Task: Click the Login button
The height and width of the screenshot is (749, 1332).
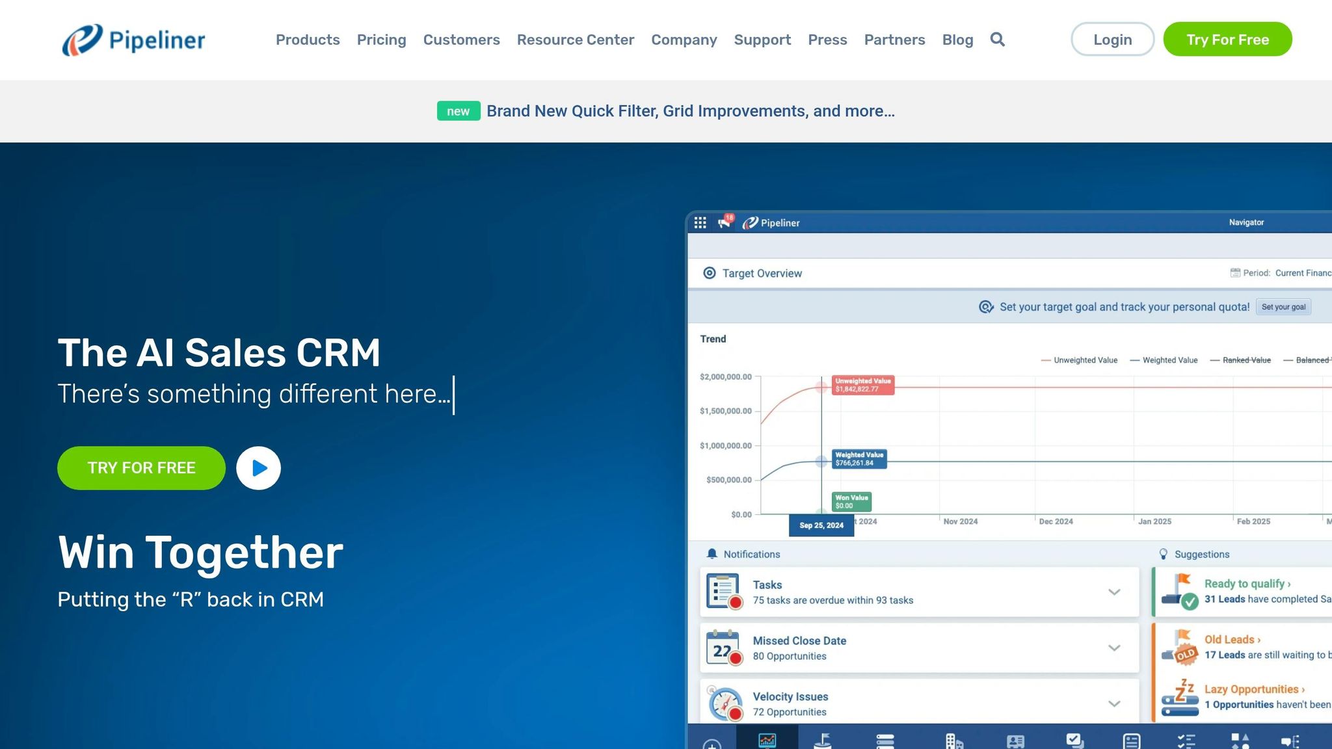Action: point(1113,39)
